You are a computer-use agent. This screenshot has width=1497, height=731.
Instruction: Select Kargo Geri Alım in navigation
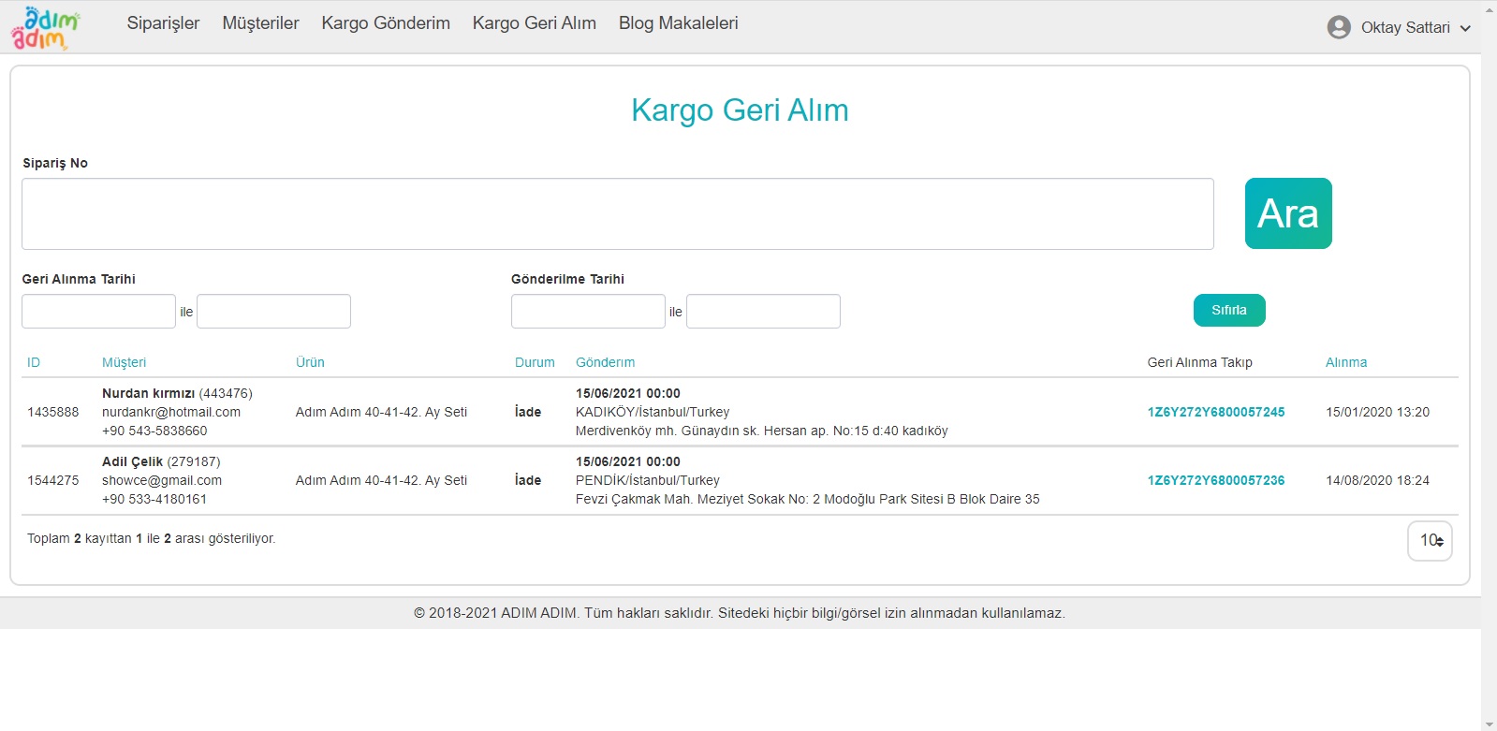pyautogui.click(x=534, y=23)
